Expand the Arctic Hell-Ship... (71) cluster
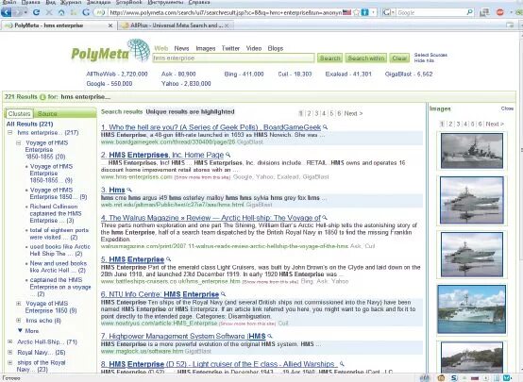Screen dimensions: 523x382 tap(10, 342)
